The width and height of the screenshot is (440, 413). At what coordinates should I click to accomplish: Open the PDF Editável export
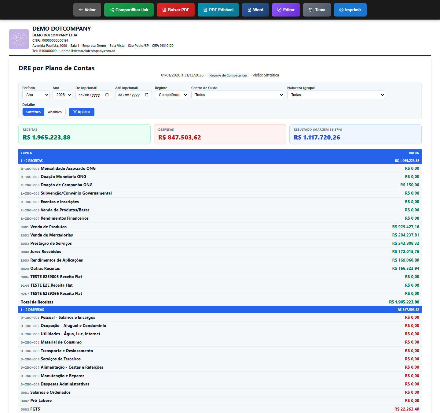(218, 10)
